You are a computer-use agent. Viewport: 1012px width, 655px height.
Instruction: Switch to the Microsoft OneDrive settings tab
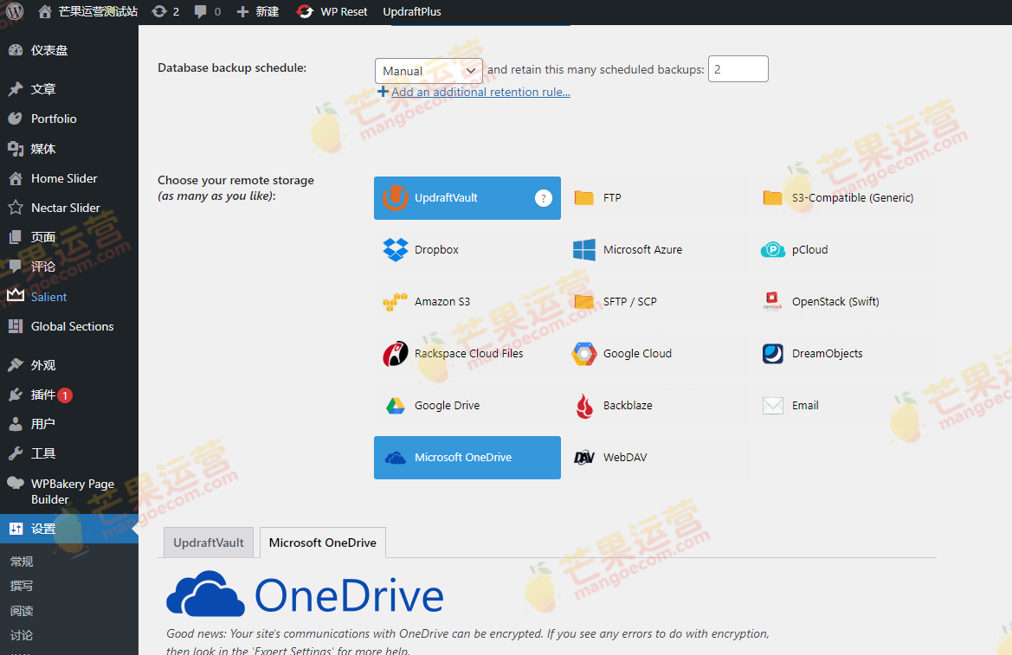coord(323,543)
